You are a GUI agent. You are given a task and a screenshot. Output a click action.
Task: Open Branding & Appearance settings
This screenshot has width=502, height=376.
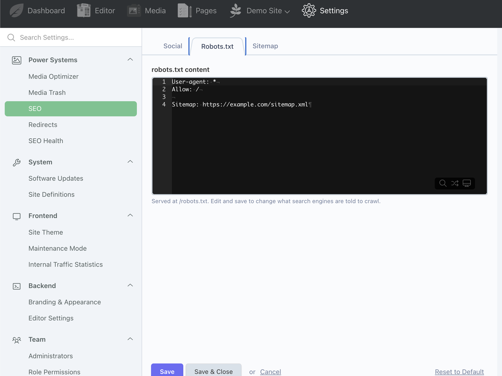[x=64, y=302]
